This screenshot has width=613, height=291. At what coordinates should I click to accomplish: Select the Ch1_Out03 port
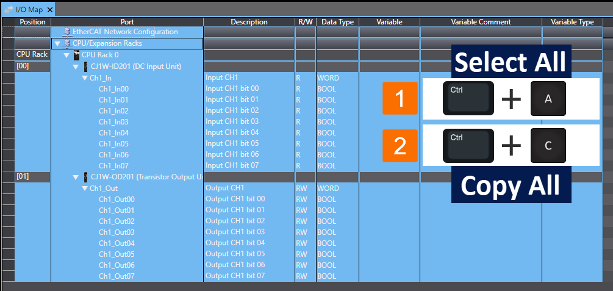(117, 232)
